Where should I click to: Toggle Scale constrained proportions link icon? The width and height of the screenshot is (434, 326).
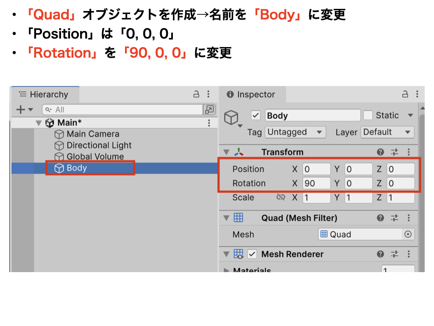coord(281,197)
